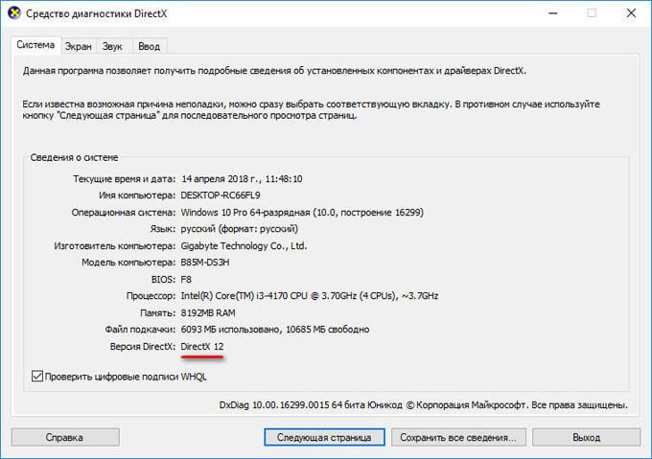Click the Язык label
This screenshot has width=652, height=459.
[163, 229]
